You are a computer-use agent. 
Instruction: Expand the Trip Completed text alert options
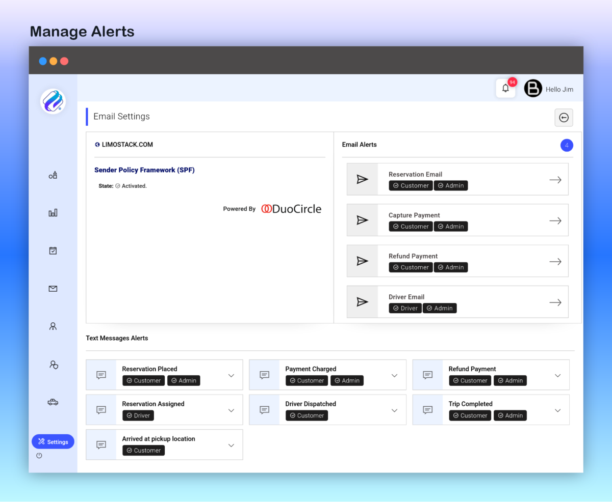[x=558, y=409]
